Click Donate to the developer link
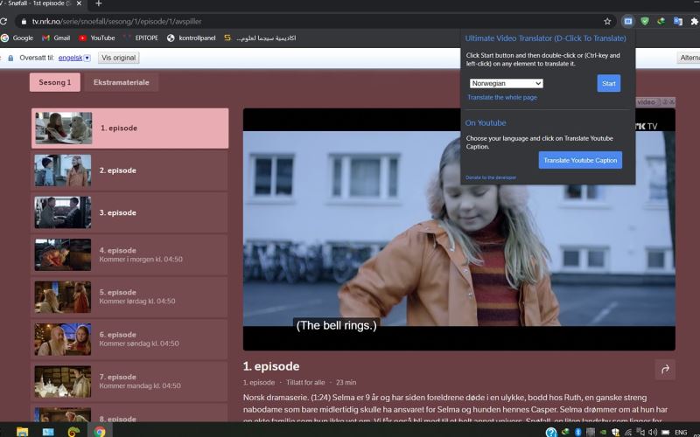The image size is (700, 437). point(491,177)
